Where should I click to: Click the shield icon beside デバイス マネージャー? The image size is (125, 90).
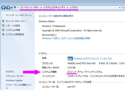3,21
